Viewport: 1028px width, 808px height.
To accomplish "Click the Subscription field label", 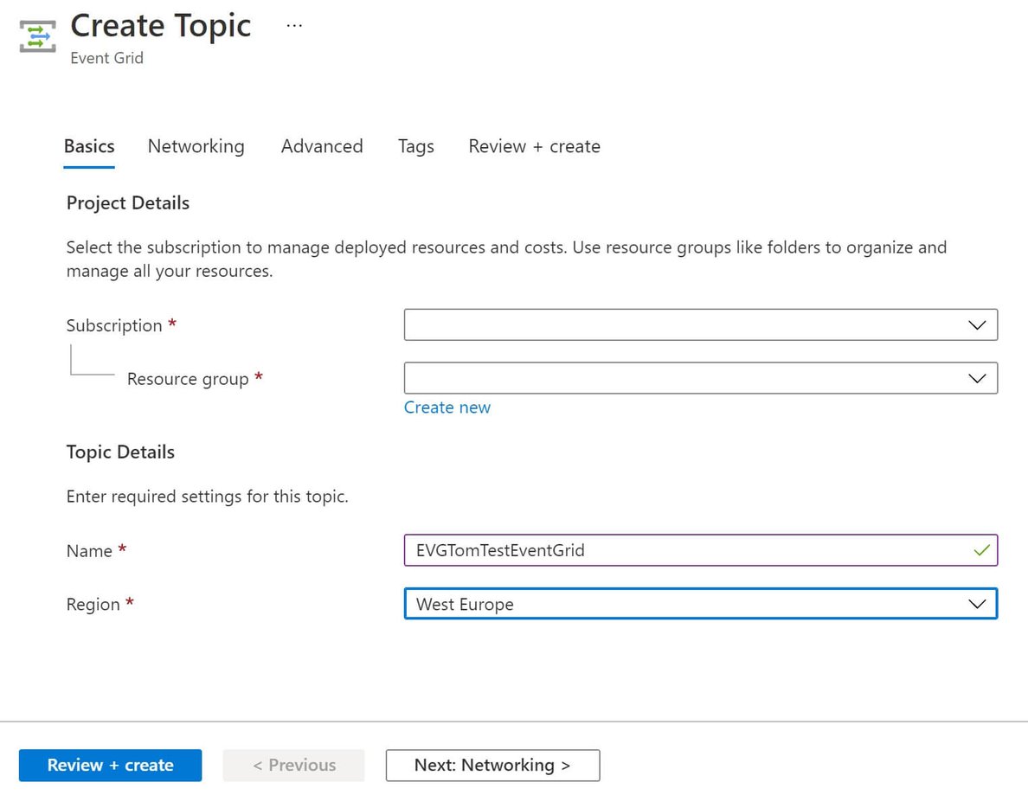I will coord(114,326).
